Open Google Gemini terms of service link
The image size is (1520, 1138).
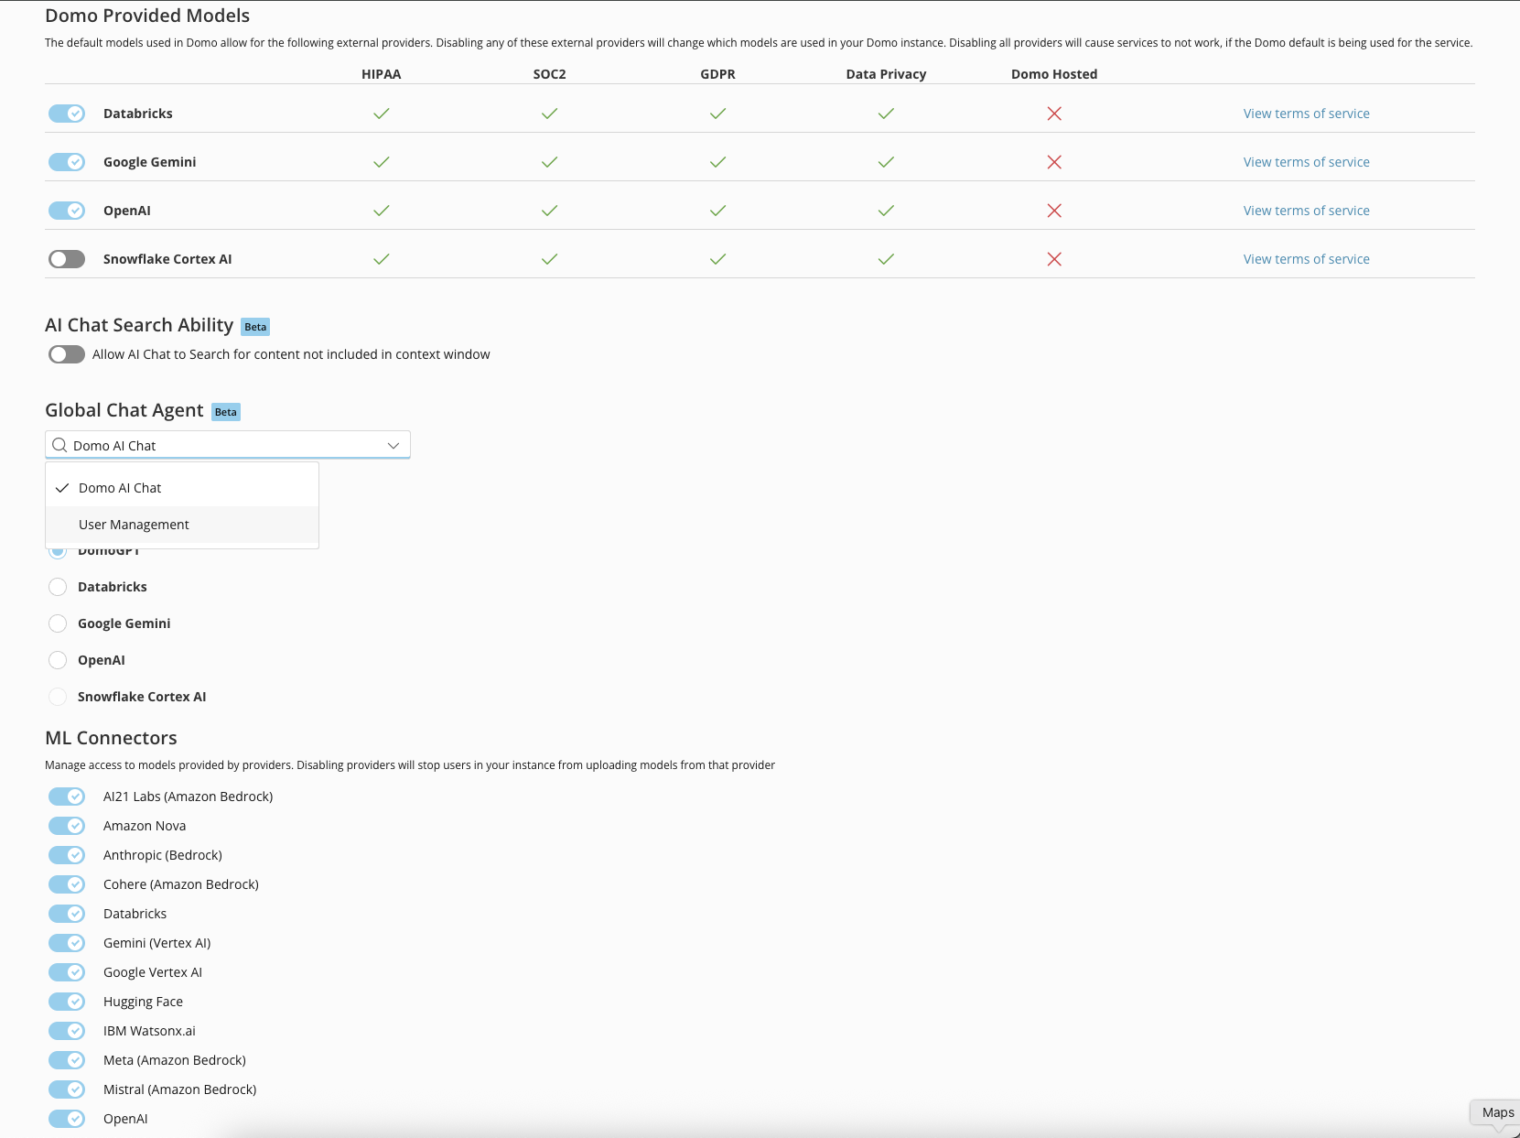tap(1306, 162)
